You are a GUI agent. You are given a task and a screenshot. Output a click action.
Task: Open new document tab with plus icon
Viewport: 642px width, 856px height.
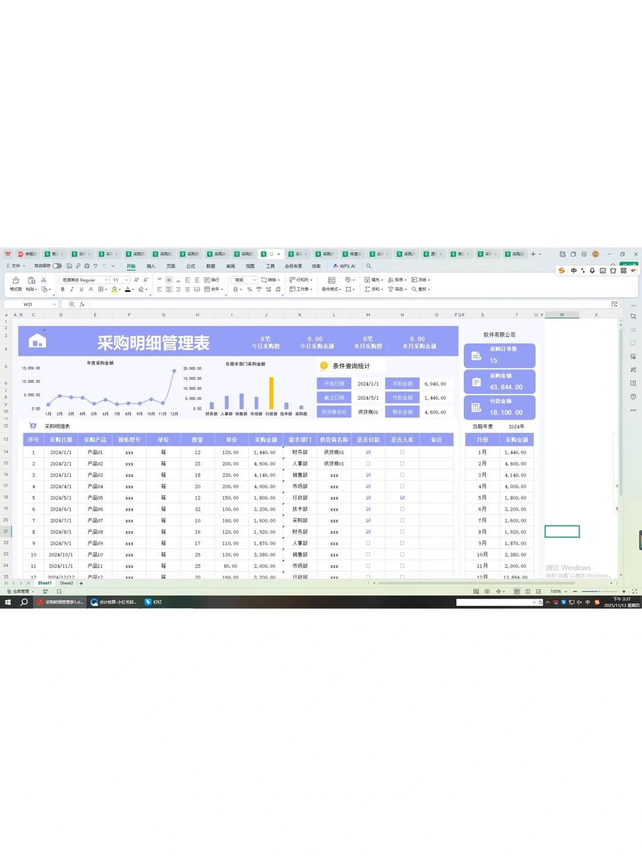533,254
